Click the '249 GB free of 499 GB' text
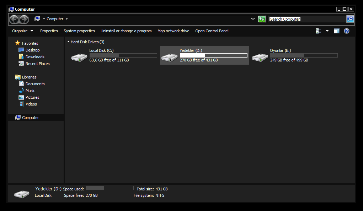 (x=289, y=60)
